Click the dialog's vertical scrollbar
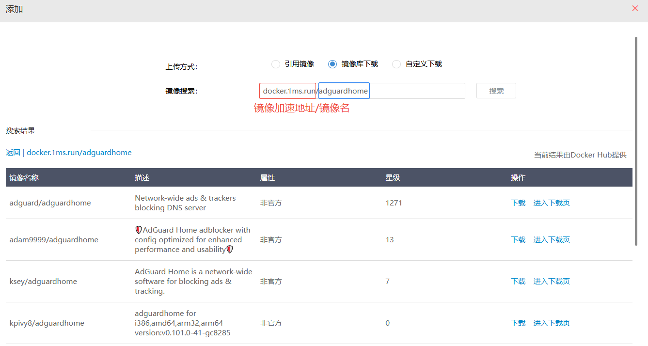This screenshot has height=346, width=648. click(636, 141)
